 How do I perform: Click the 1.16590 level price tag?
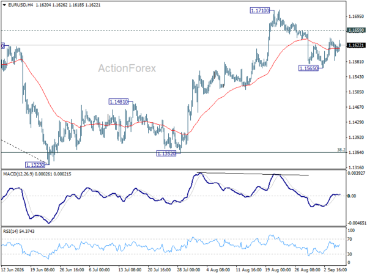click(x=356, y=31)
